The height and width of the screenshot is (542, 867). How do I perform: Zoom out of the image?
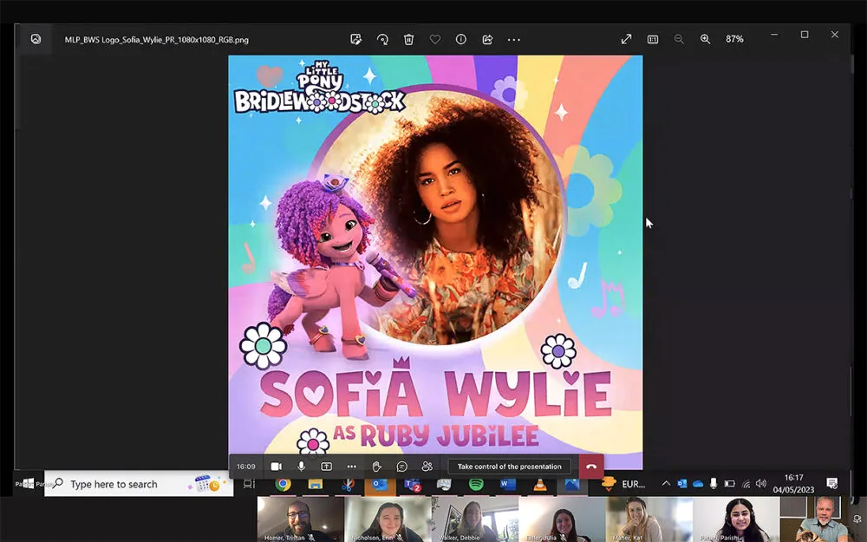(x=679, y=39)
